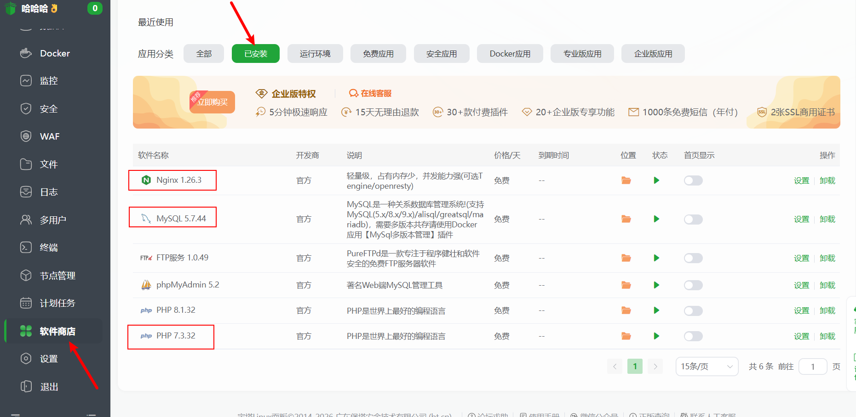Go to previous page arrow in pagination

[x=615, y=366]
